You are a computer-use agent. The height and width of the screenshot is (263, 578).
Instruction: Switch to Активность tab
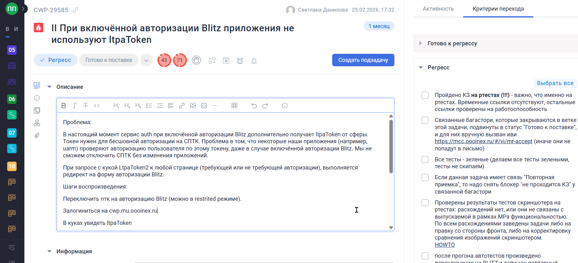(x=438, y=9)
